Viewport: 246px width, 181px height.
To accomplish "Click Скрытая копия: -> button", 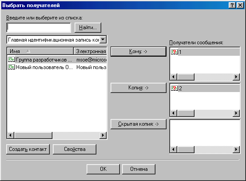I will (x=139, y=124).
